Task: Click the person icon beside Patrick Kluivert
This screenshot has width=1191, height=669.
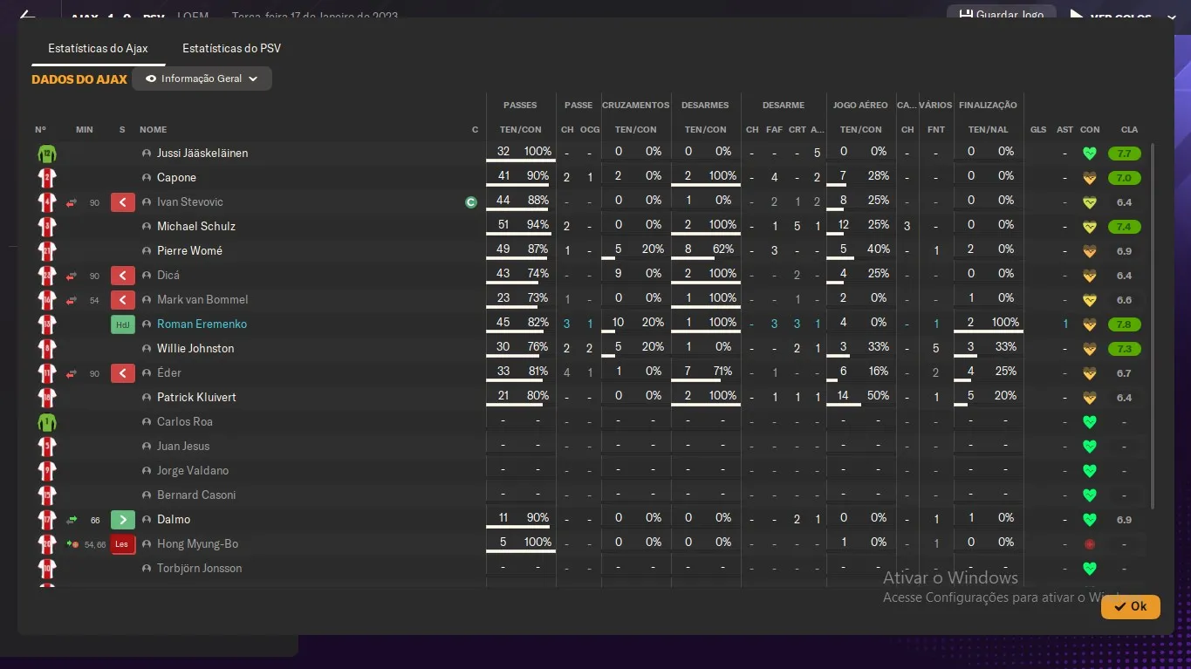Action: point(147,398)
